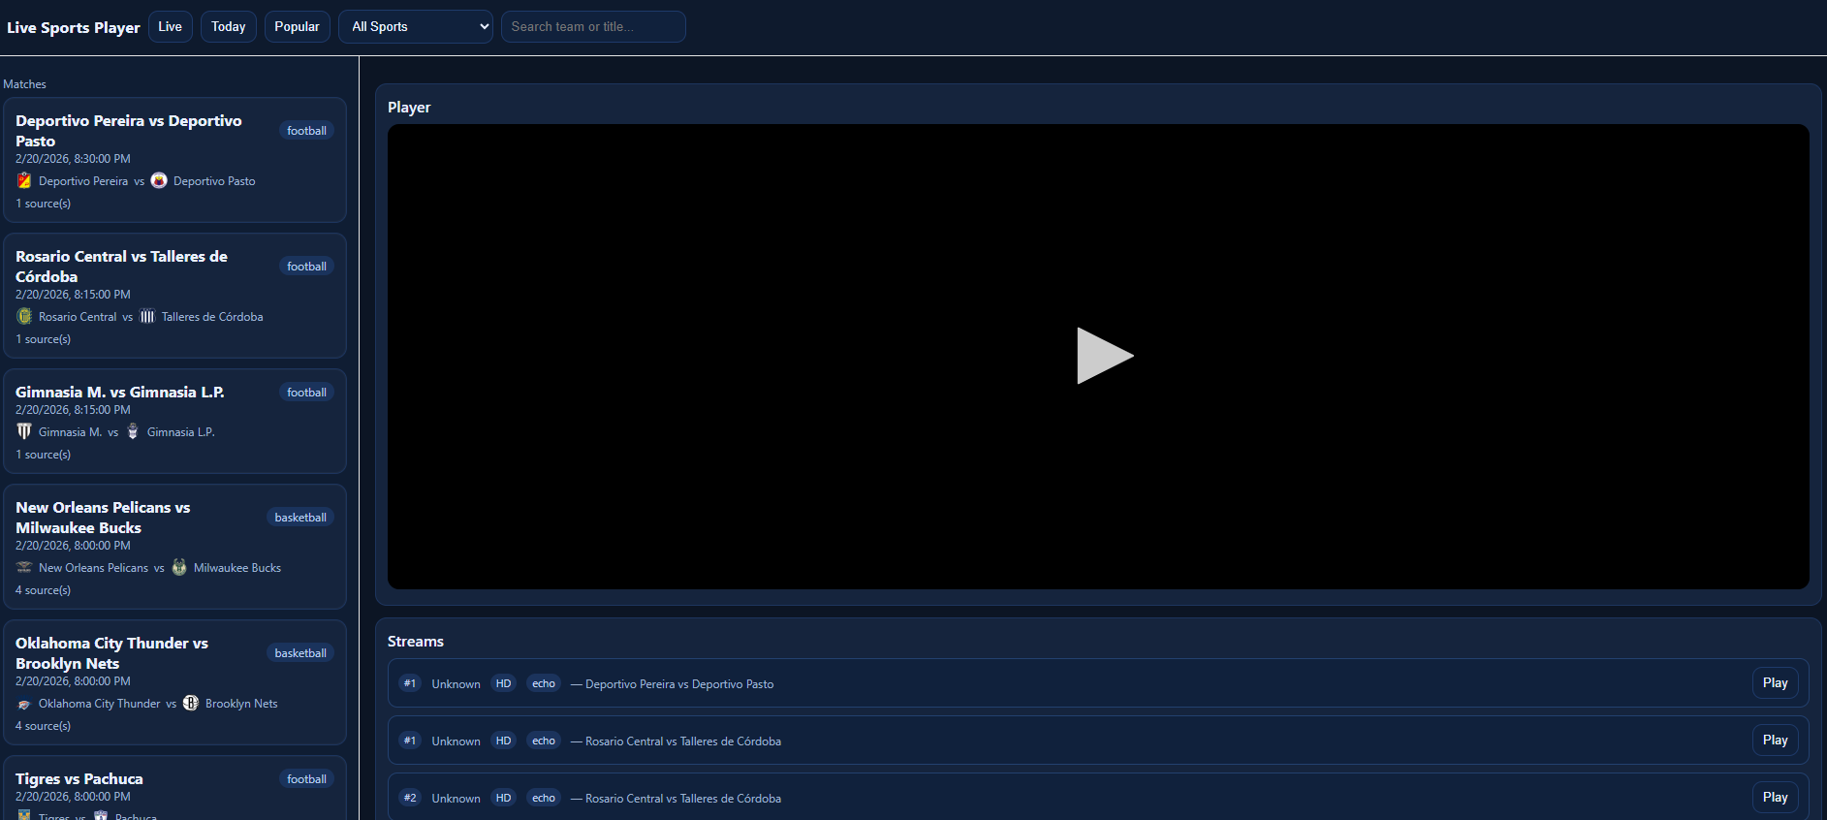Click the New Orleans Pelicans logo icon
The height and width of the screenshot is (820, 1827).
click(x=24, y=567)
